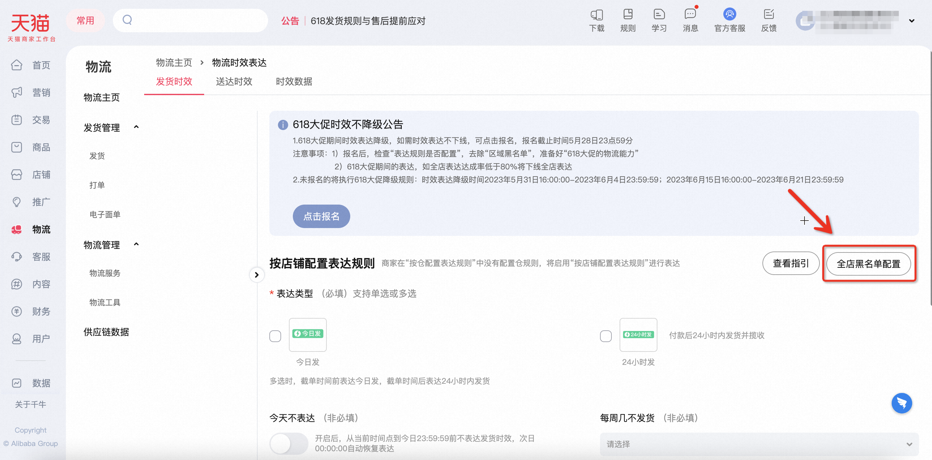
Task: Open the floating blue assistant chat icon
Action: [901, 403]
